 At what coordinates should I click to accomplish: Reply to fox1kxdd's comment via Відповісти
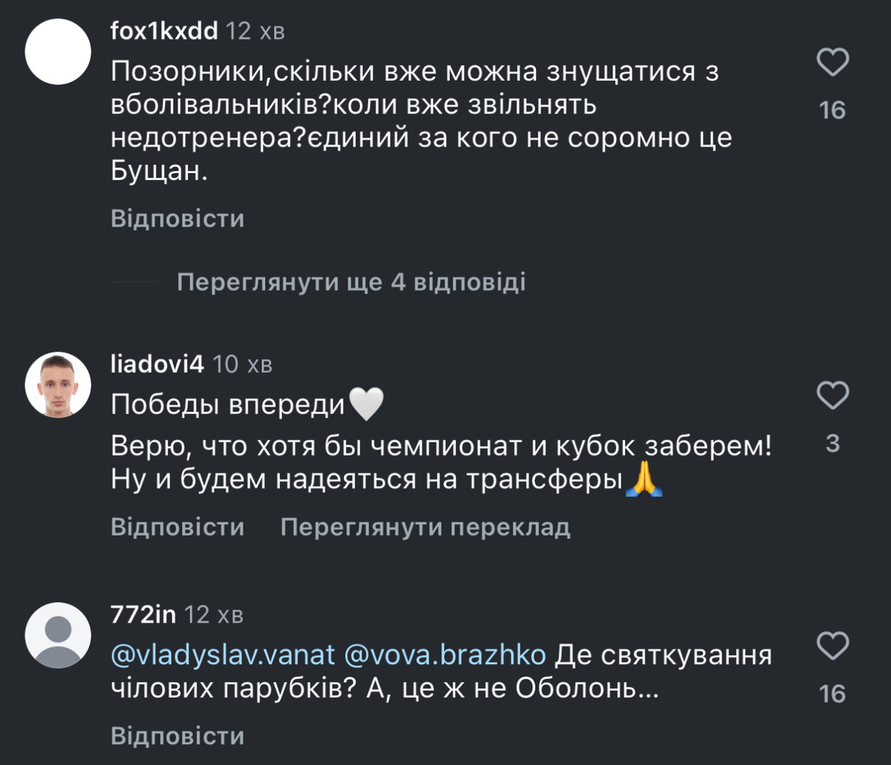[177, 219]
